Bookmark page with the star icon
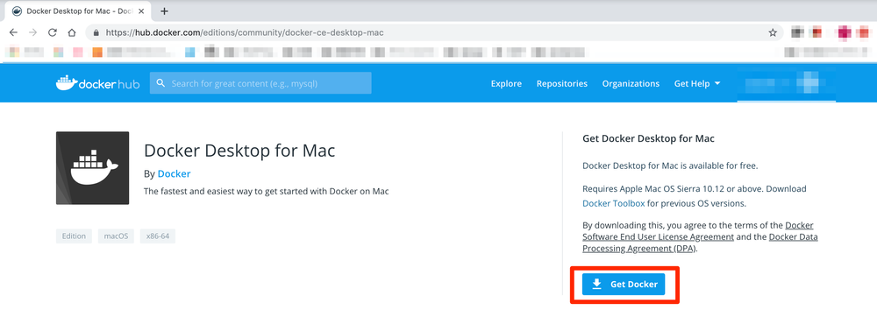This screenshot has width=877, height=324. [x=773, y=32]
